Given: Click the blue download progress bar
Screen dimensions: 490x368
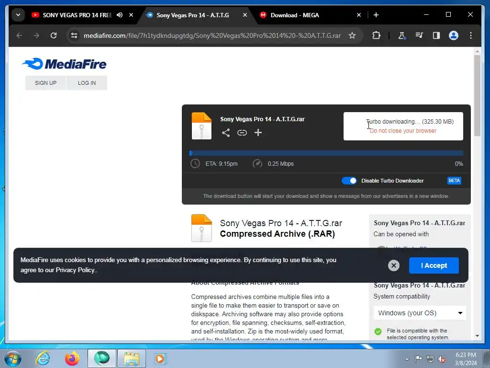Looking at the screenshot, I should [326, 153].
